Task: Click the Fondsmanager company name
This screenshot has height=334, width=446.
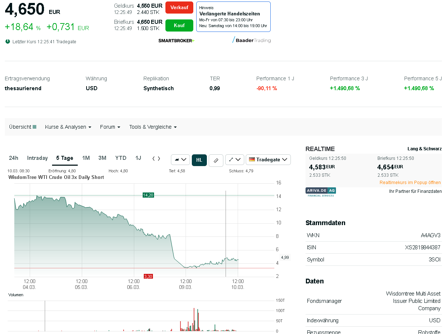Action: coord(413,301)
